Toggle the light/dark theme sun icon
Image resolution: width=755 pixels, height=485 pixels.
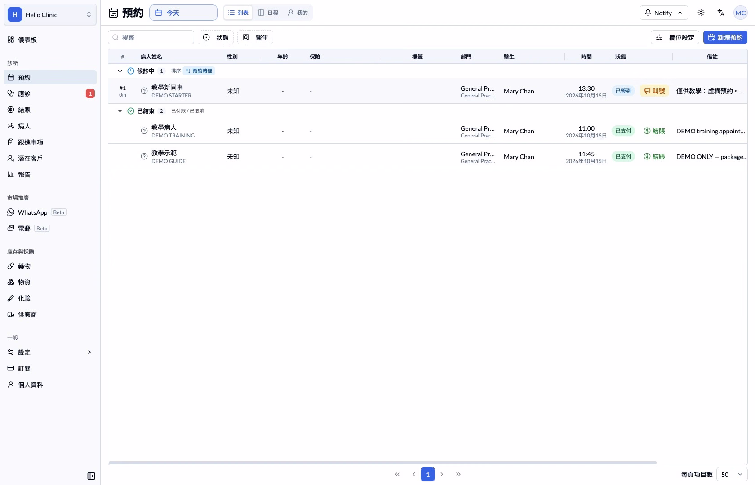(701, 13)
